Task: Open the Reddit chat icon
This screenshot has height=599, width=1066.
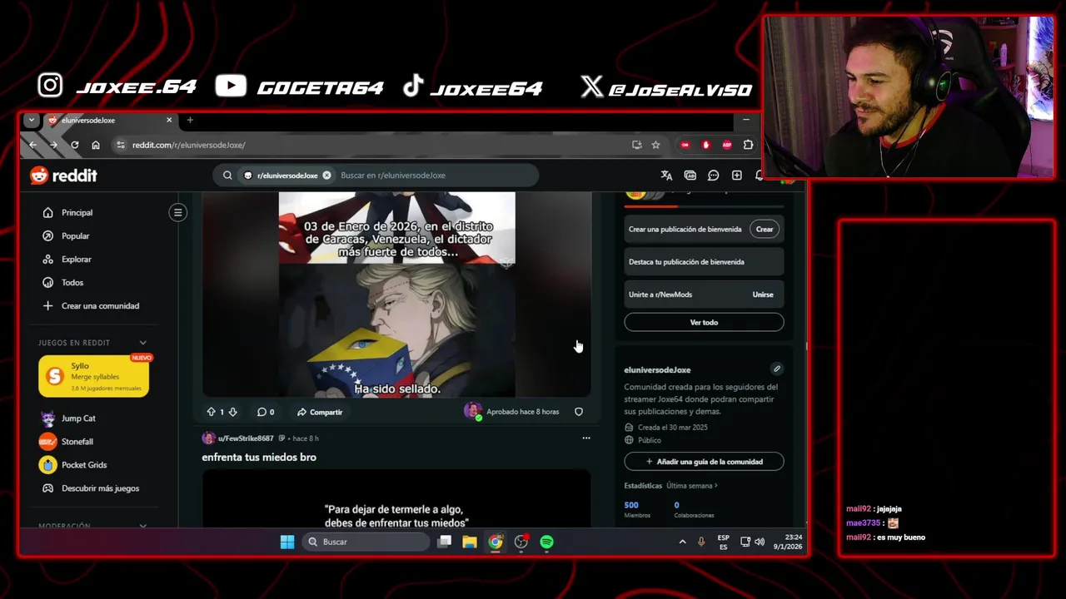Action: (x=713, y=176)
